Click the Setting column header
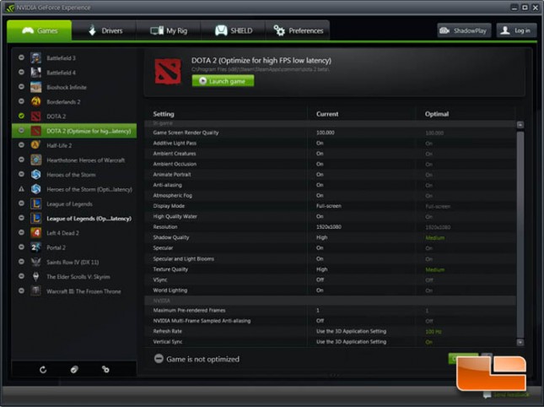This screenshot has height=407, width=544. [x=164, y=114]
